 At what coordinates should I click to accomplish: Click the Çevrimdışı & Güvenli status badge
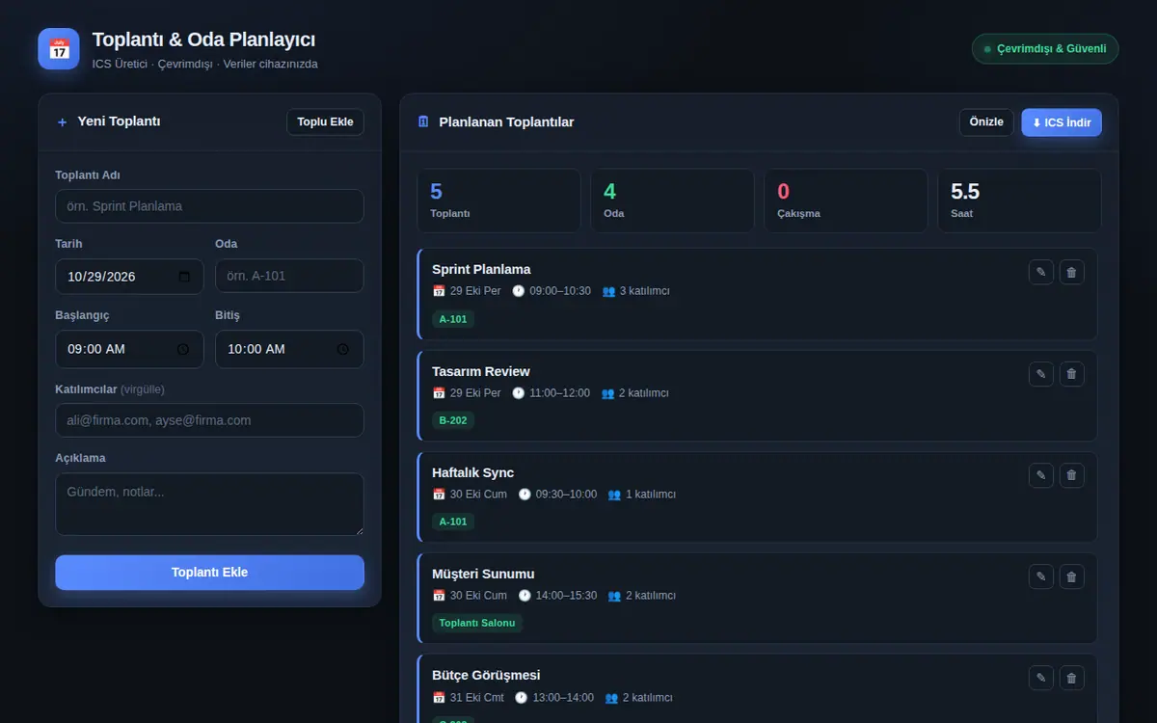pos(1045,49)
